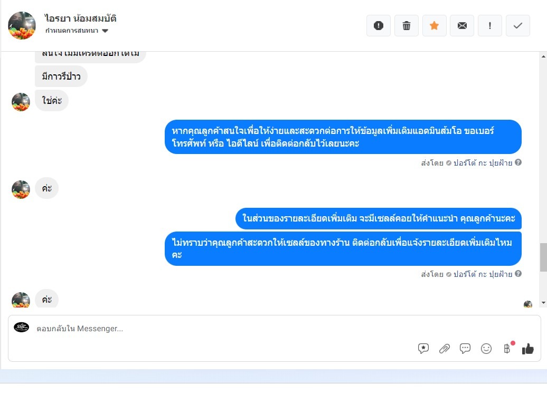This screenshot has width=547, height=404.
Task: Click the chat scrollbar up arrow
Action: point(543,56)
